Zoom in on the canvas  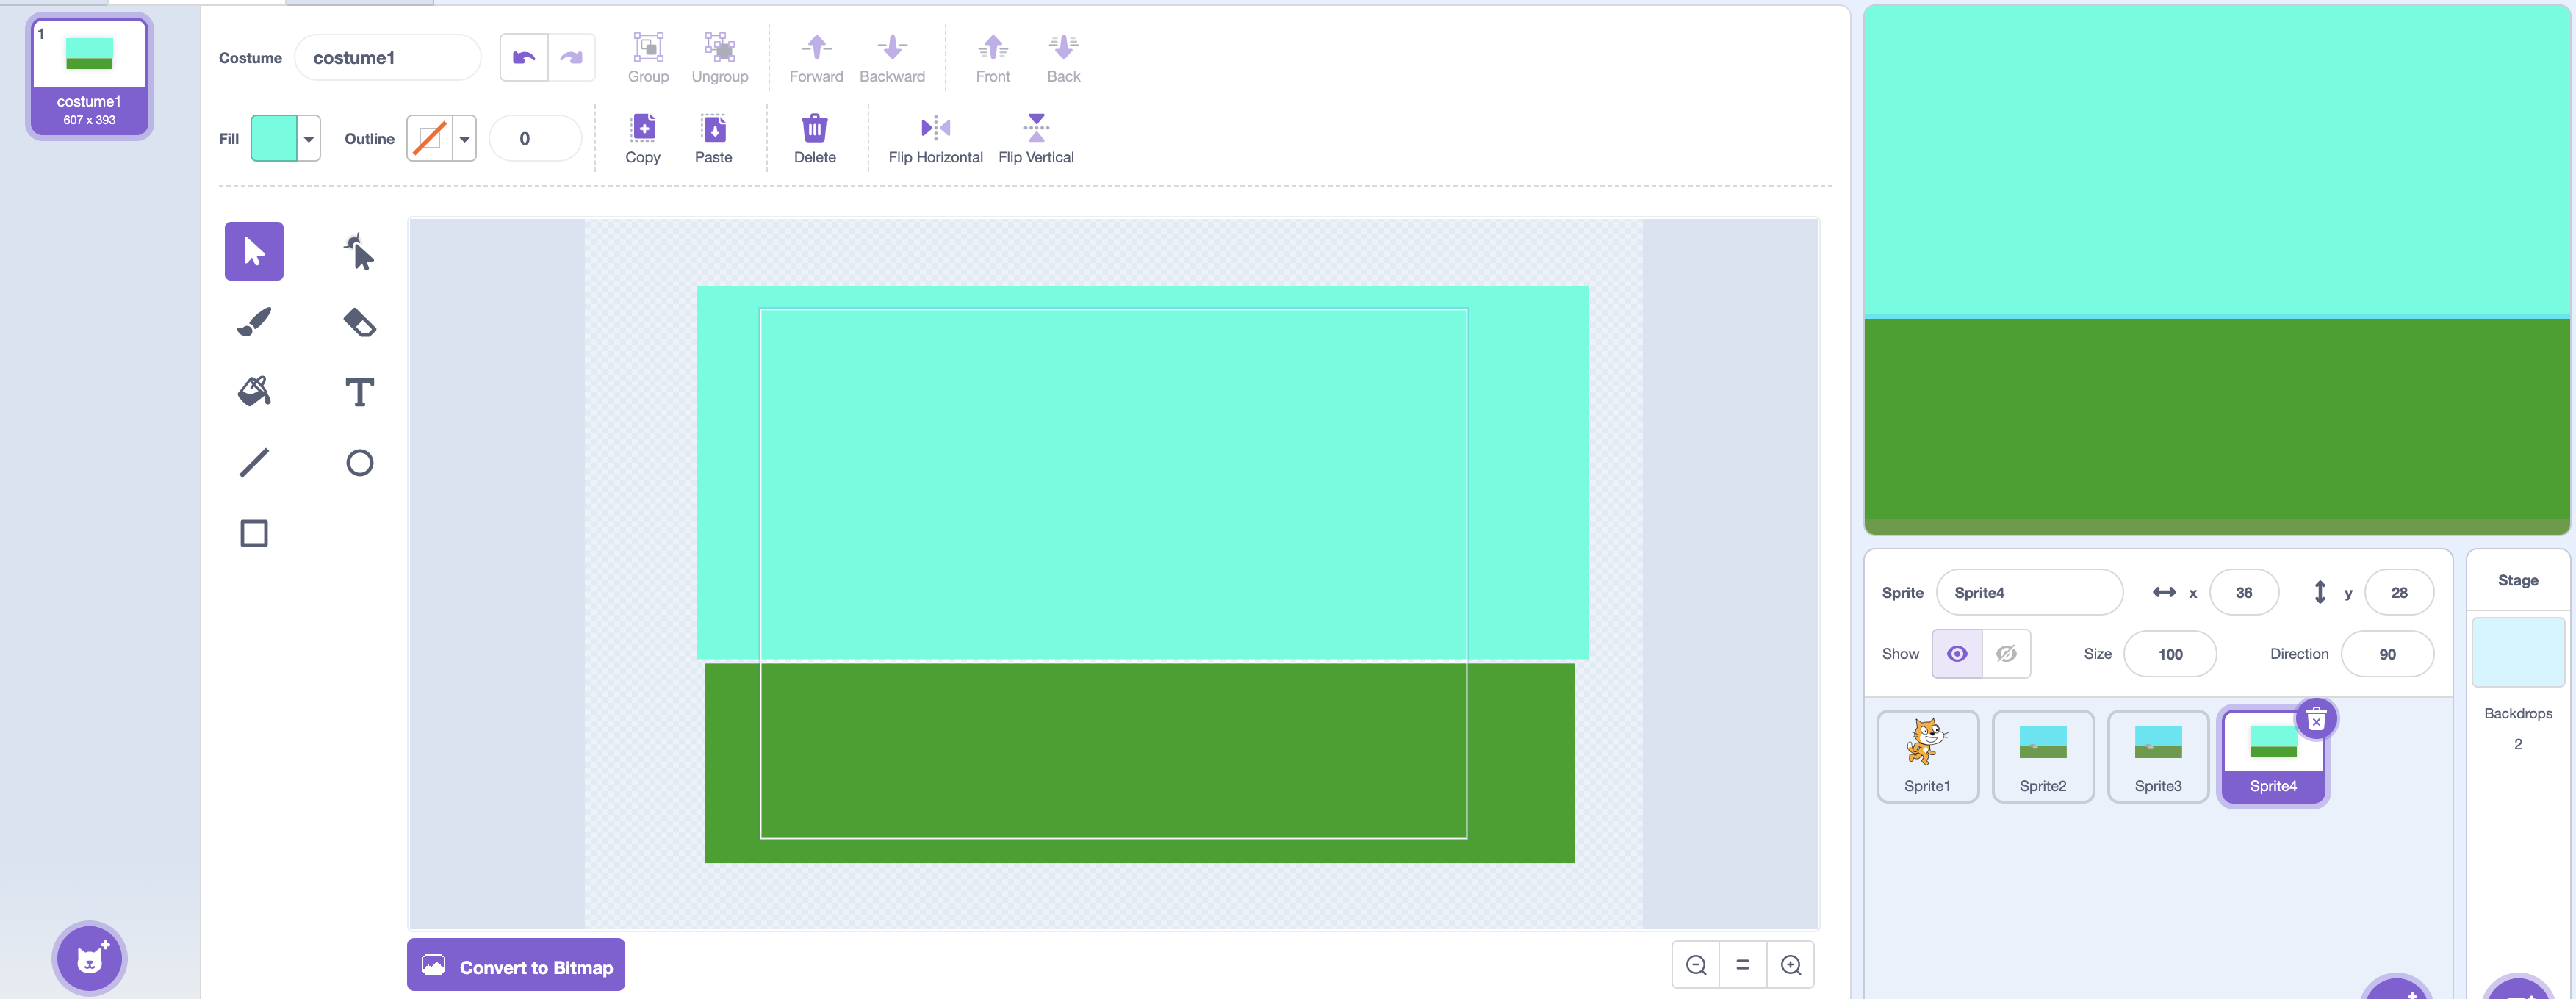(x=1790, y=965)
